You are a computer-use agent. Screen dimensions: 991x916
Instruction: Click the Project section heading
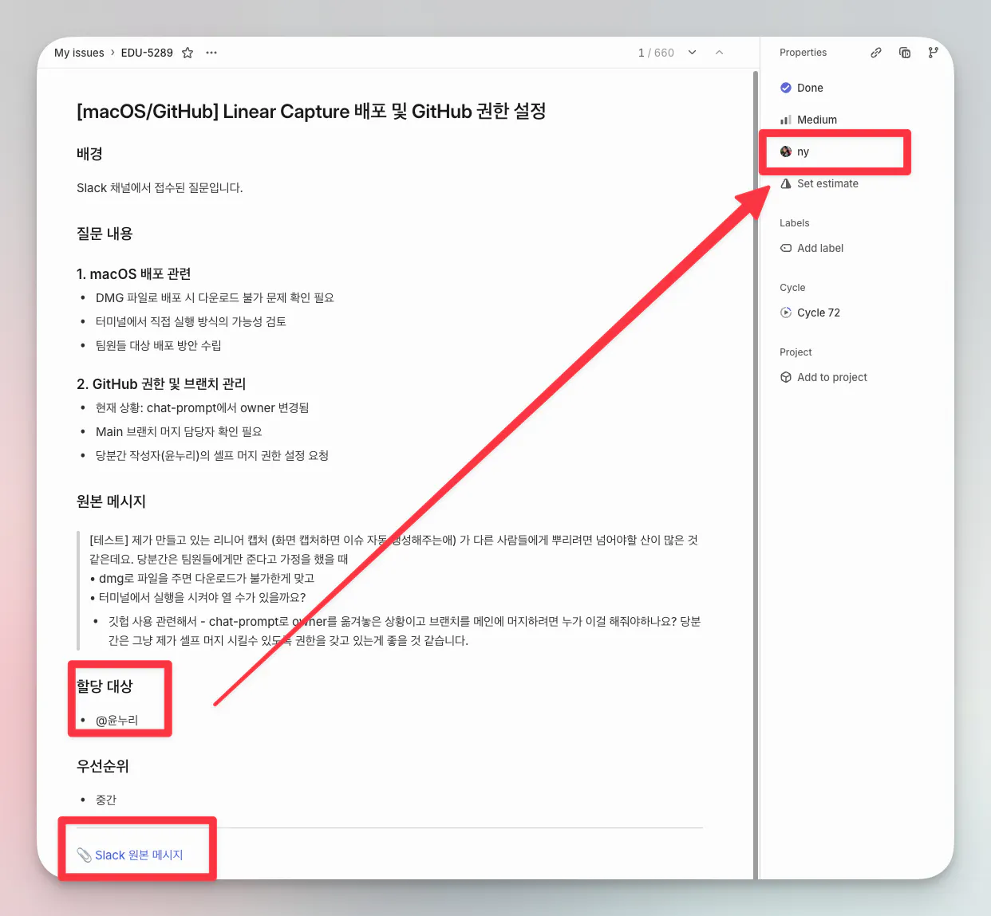[796, 352]
